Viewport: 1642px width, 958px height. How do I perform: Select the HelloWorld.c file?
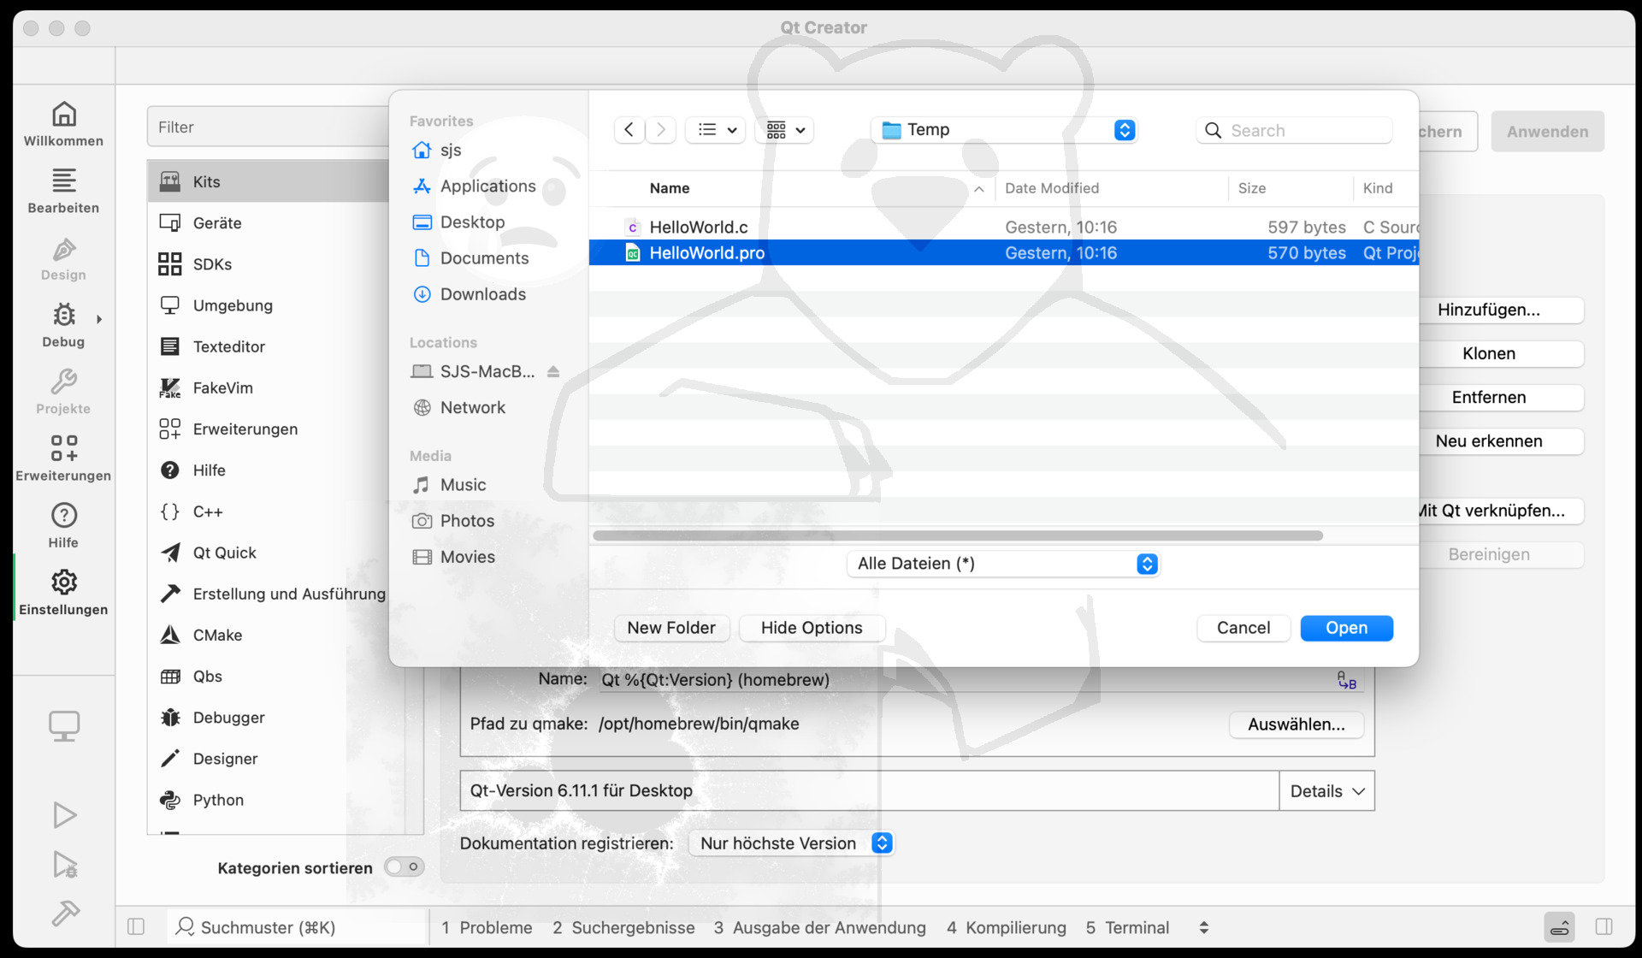pos(1004,227)
